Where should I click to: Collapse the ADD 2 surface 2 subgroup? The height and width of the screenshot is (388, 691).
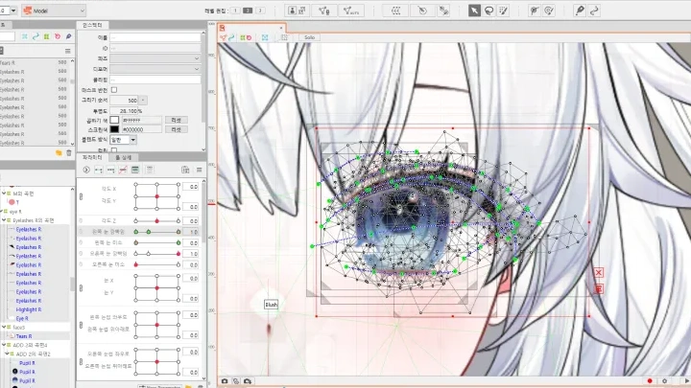(7, 354)
